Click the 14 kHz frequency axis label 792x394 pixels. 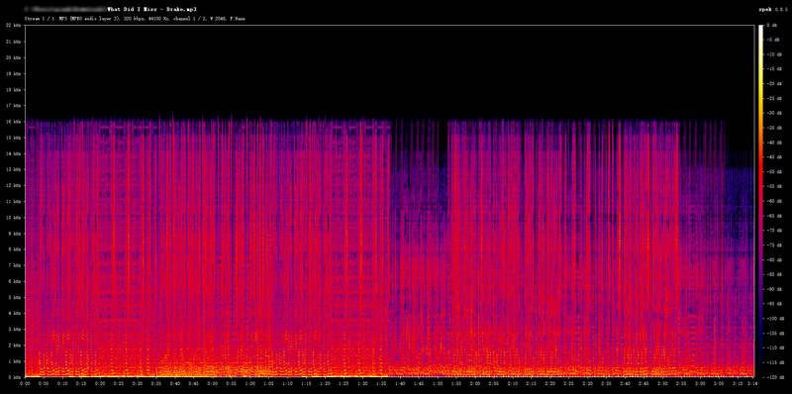pos(13,153)
